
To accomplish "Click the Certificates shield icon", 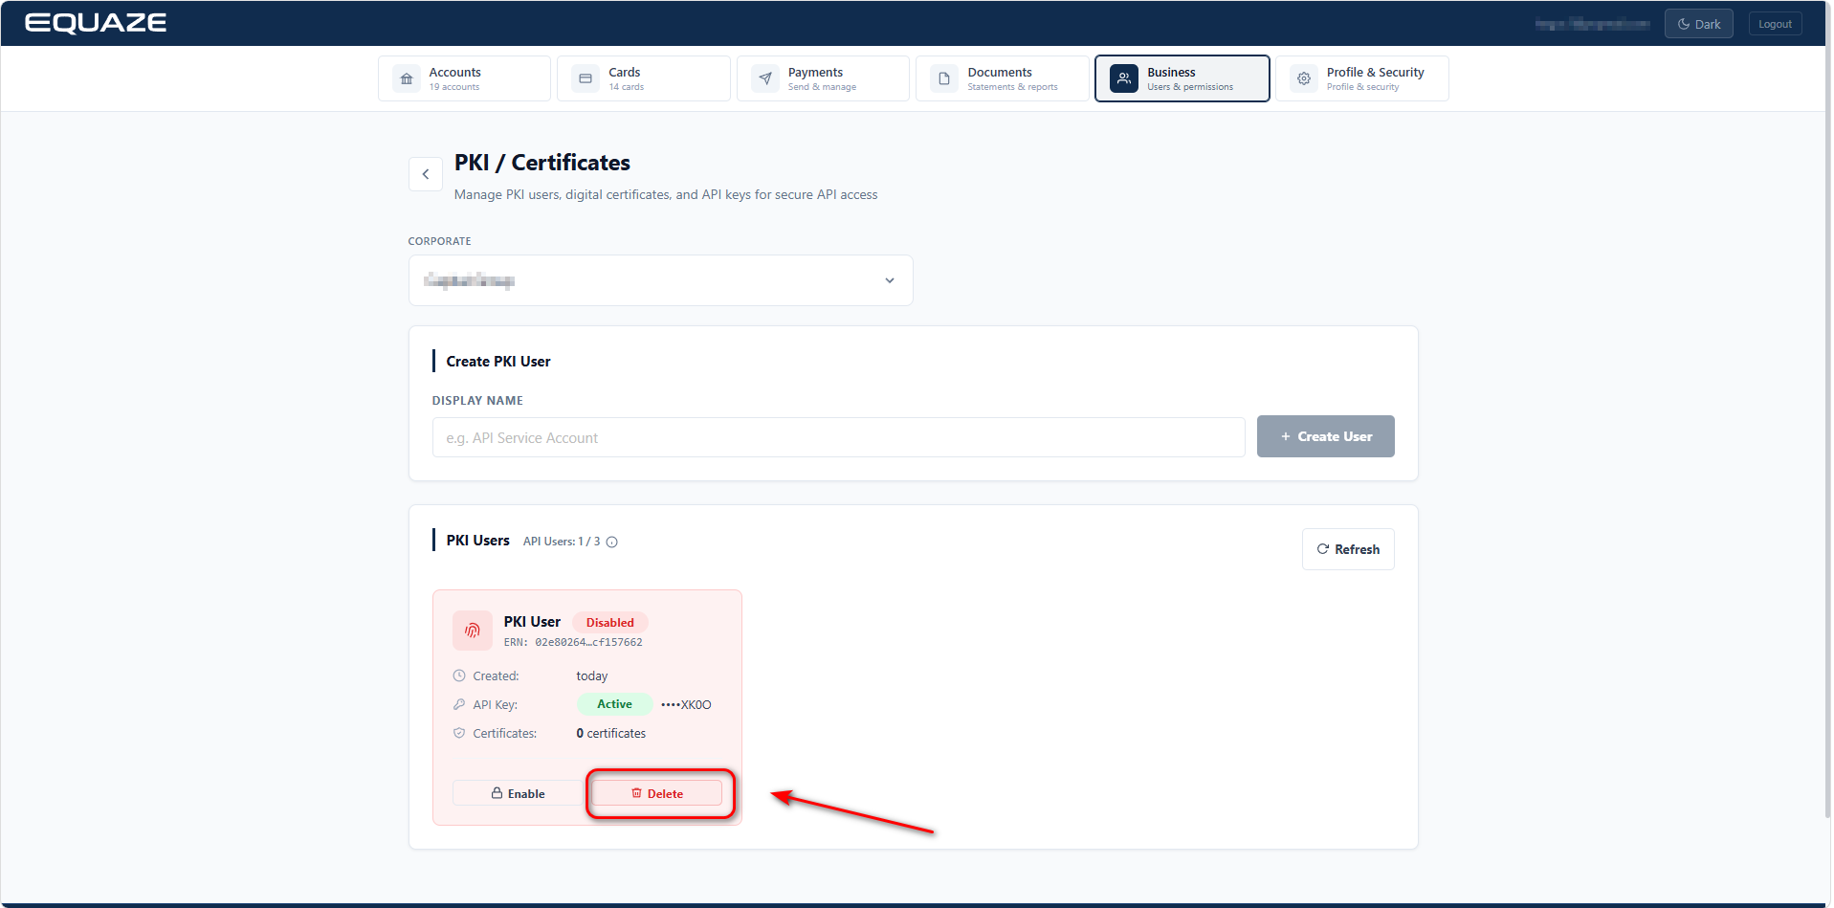I will (459, 733).
